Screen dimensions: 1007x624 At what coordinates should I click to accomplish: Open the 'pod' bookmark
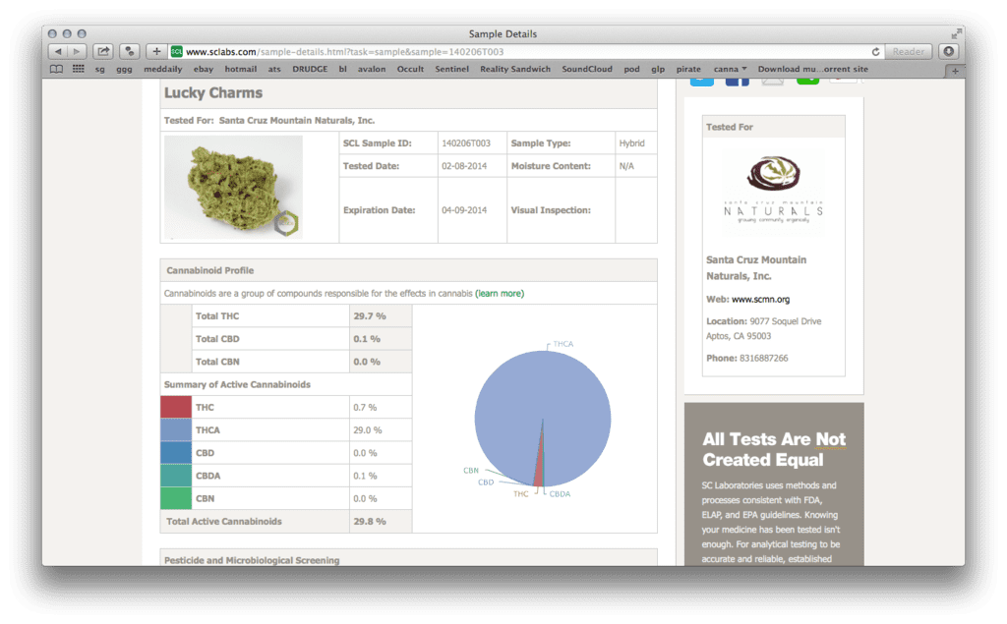tap(632, 70)
